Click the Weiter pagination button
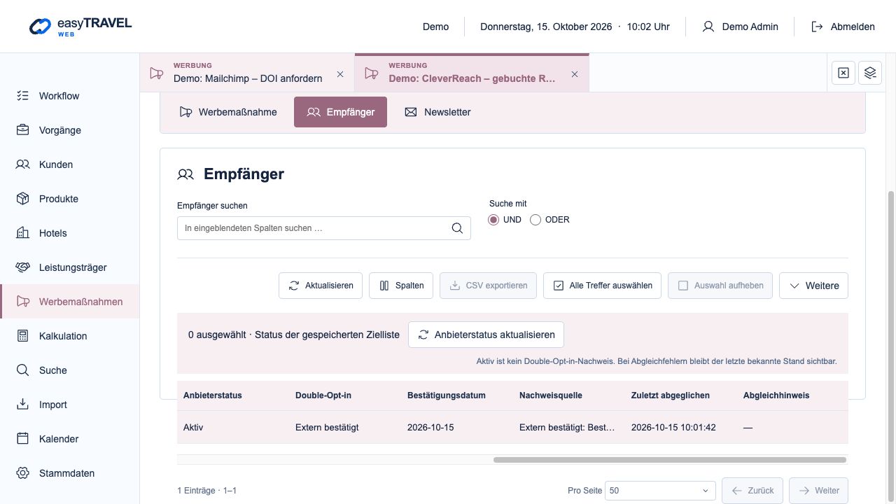Image resolution: width=896 pixels, height=504 pixels. point(818,491)
